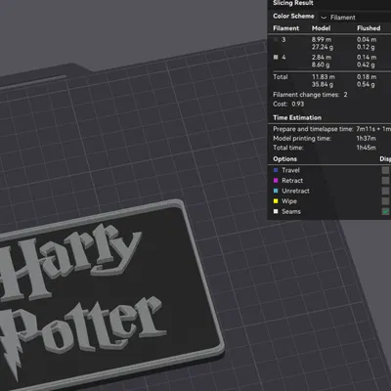The height and width of the screenshot is (391, 391).
Task: Click the Total row label
Action: (281, 77)
